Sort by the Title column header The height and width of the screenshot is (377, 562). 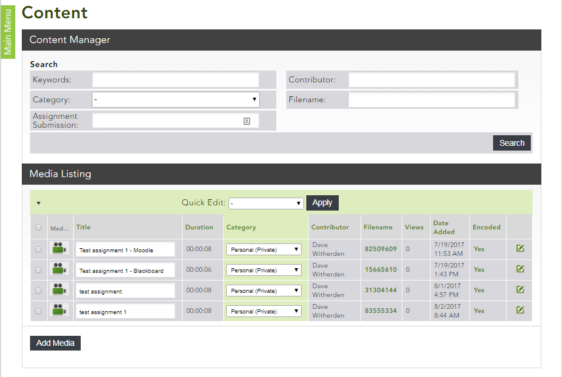pyautogui.click(x=83, y=227)
